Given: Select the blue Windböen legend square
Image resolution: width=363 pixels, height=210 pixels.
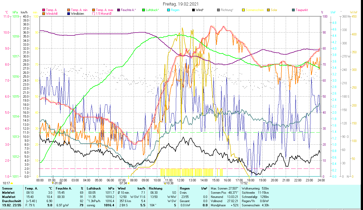Looking at the screenshot, I should pos(69,14).
